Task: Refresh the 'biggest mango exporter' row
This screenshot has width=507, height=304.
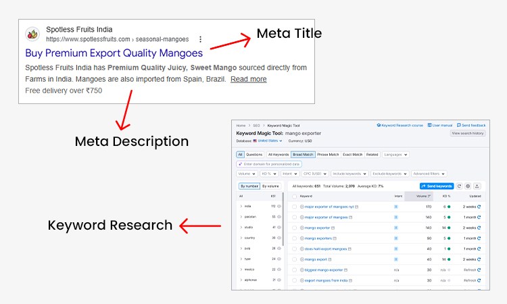Action: [x=479, y=270]
